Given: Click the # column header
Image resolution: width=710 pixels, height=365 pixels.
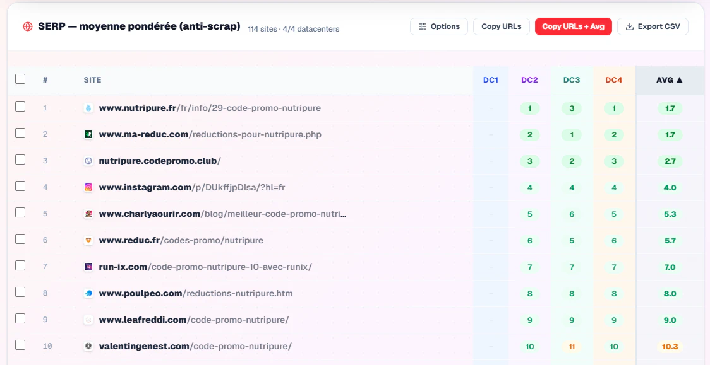Looking at the screenshot, I should (45, 80).
